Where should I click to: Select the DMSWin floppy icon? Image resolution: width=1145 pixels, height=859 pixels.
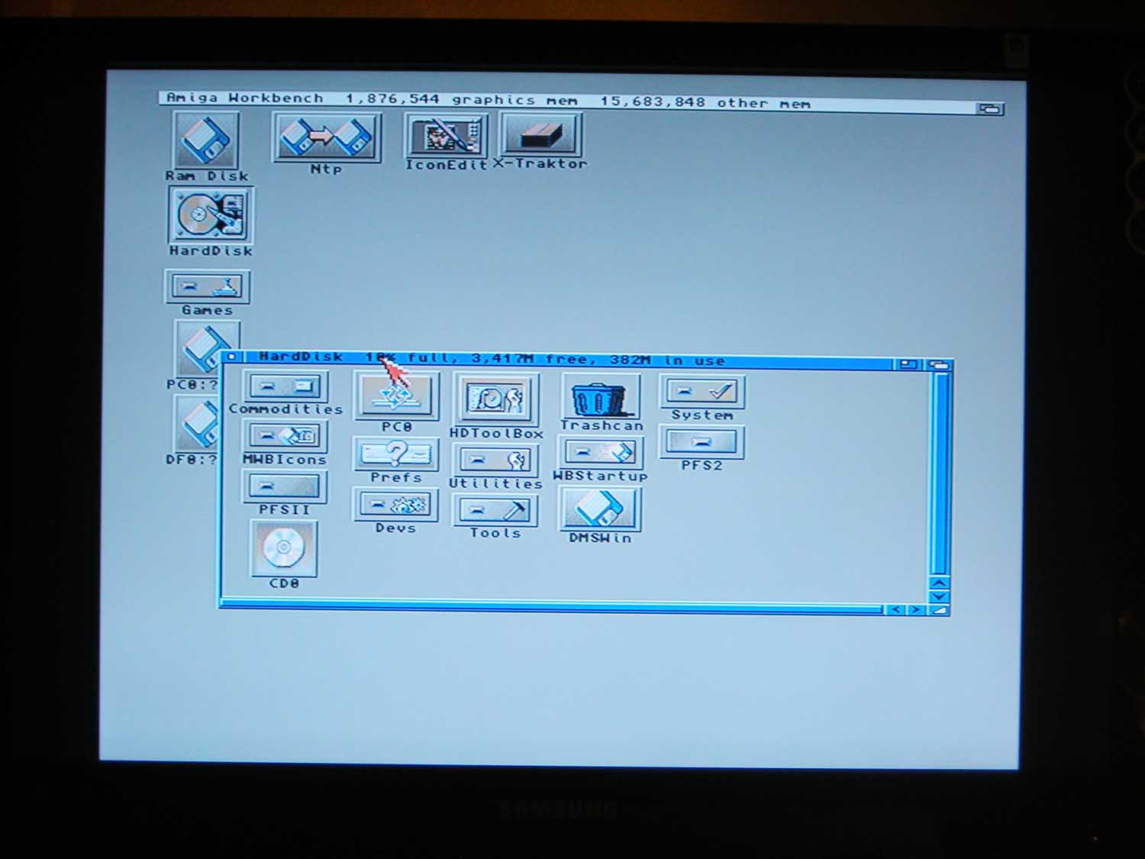(x=600, y=509)
